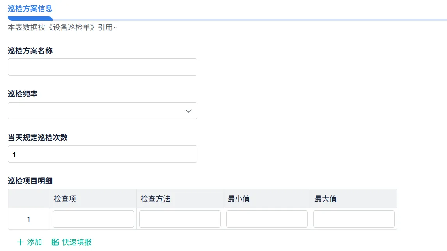Screen dimensions: 447x251
Task: Click row number 1 in the table
Action: coord(28,219)
